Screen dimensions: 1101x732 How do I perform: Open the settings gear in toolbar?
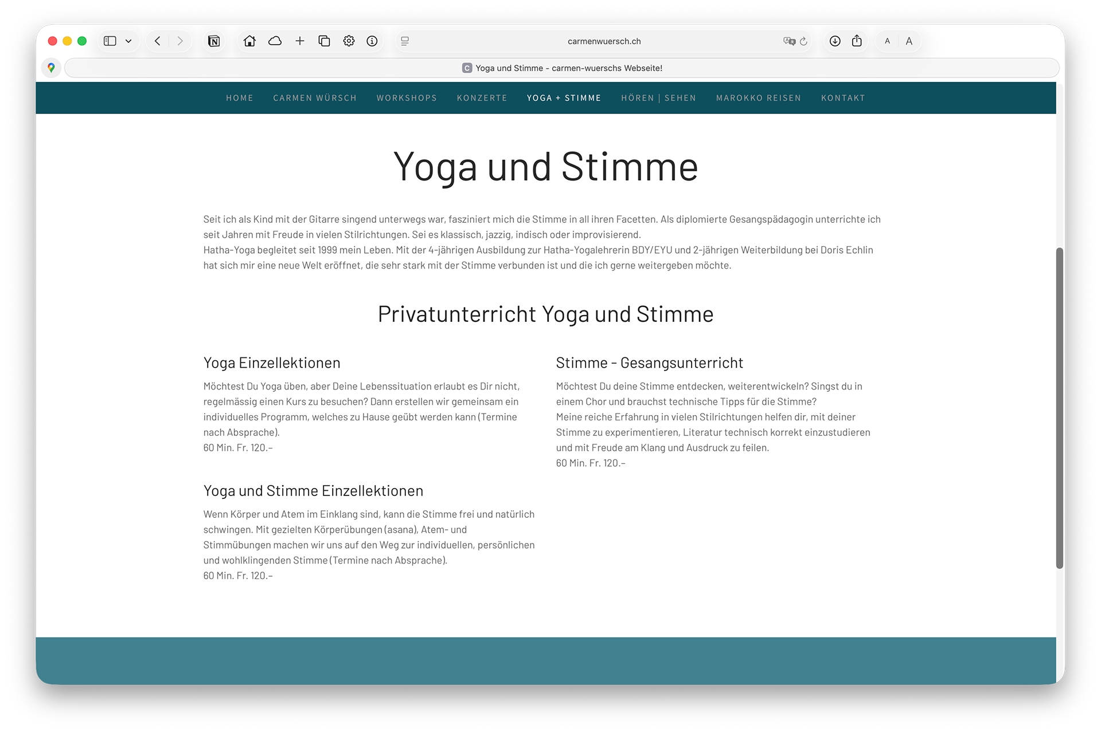pos(349,41)
